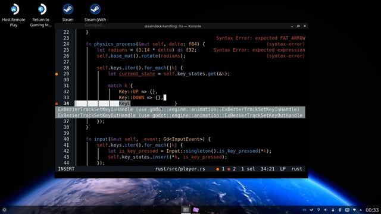
Task: Click 'Syntax Error: expected FAT_ARROW' diagnostic message
Action: (261, 38)
